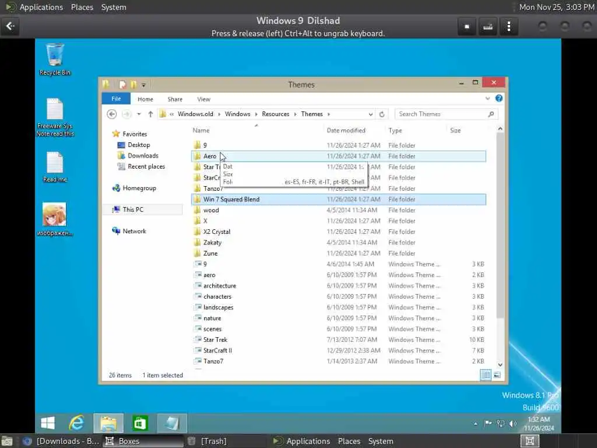Click the Explorer help question mark icon
Screen dimensions: 597x448
point(499,99)
